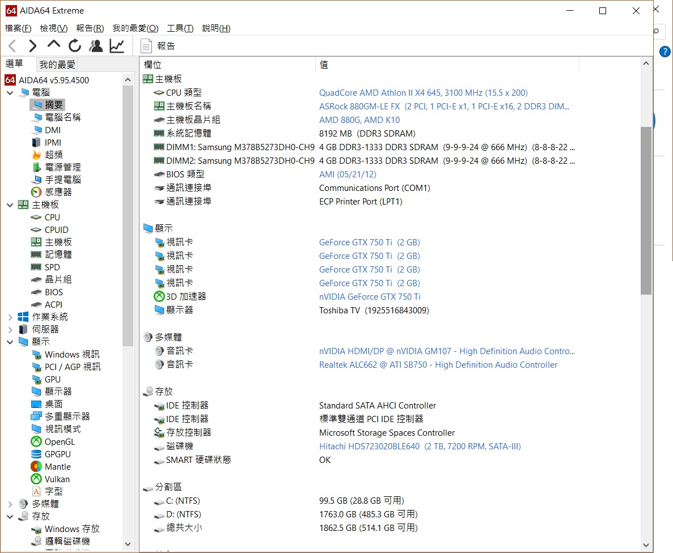Screen dimensions: 673x553
Task: Select the 超頻 flame icon
Action: point(36,155)
